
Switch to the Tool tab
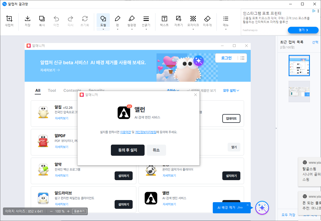click(52, 90)
